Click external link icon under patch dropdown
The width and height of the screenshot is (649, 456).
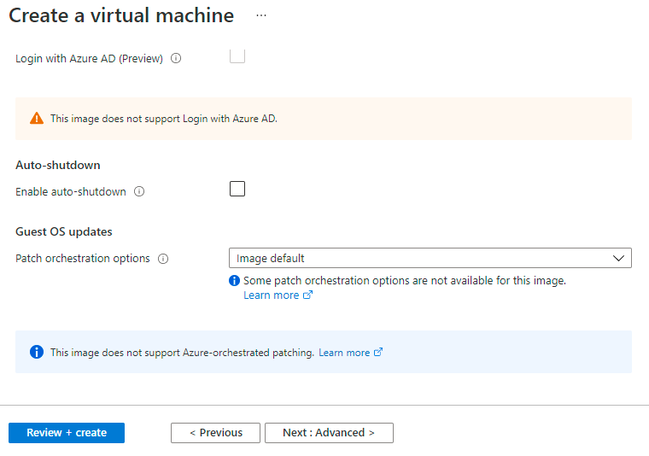(308, 295)
